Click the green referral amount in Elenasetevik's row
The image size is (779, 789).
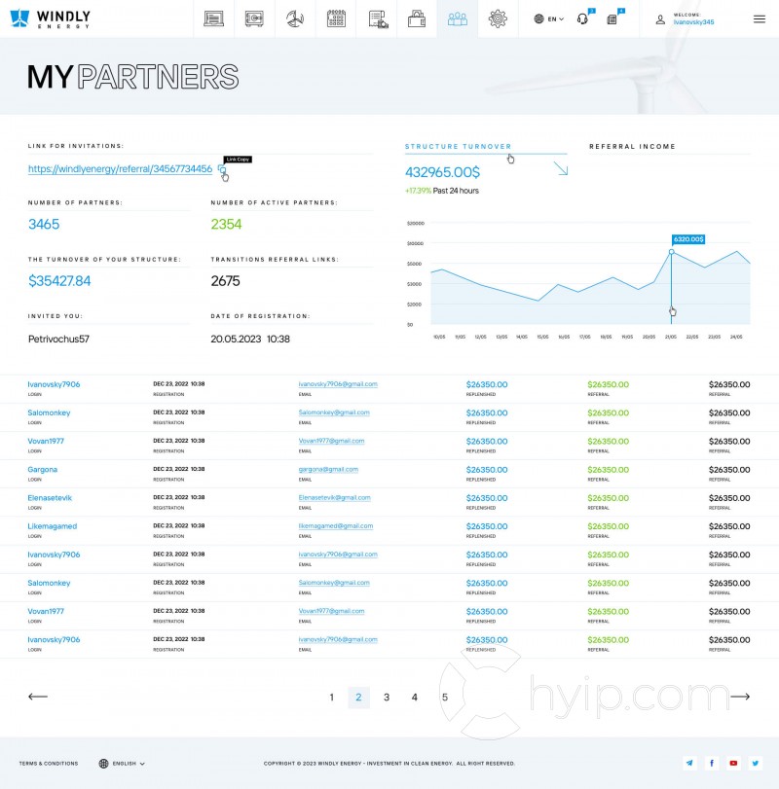[x=609, y=498]
